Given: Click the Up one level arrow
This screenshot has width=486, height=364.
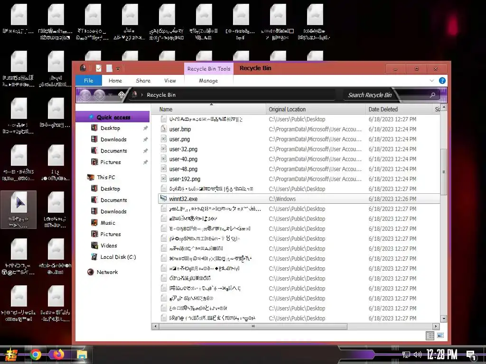Looking at the screenshot, I should pyautogui.click(x=121, y=95).
